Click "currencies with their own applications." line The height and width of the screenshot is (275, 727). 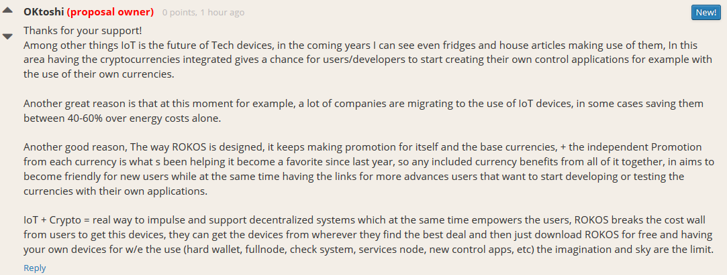coord(115,191)
